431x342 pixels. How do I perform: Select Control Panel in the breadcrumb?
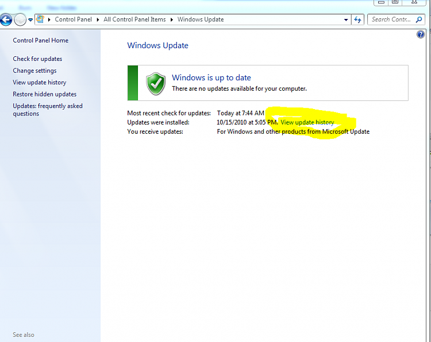(x=73, y=20)
